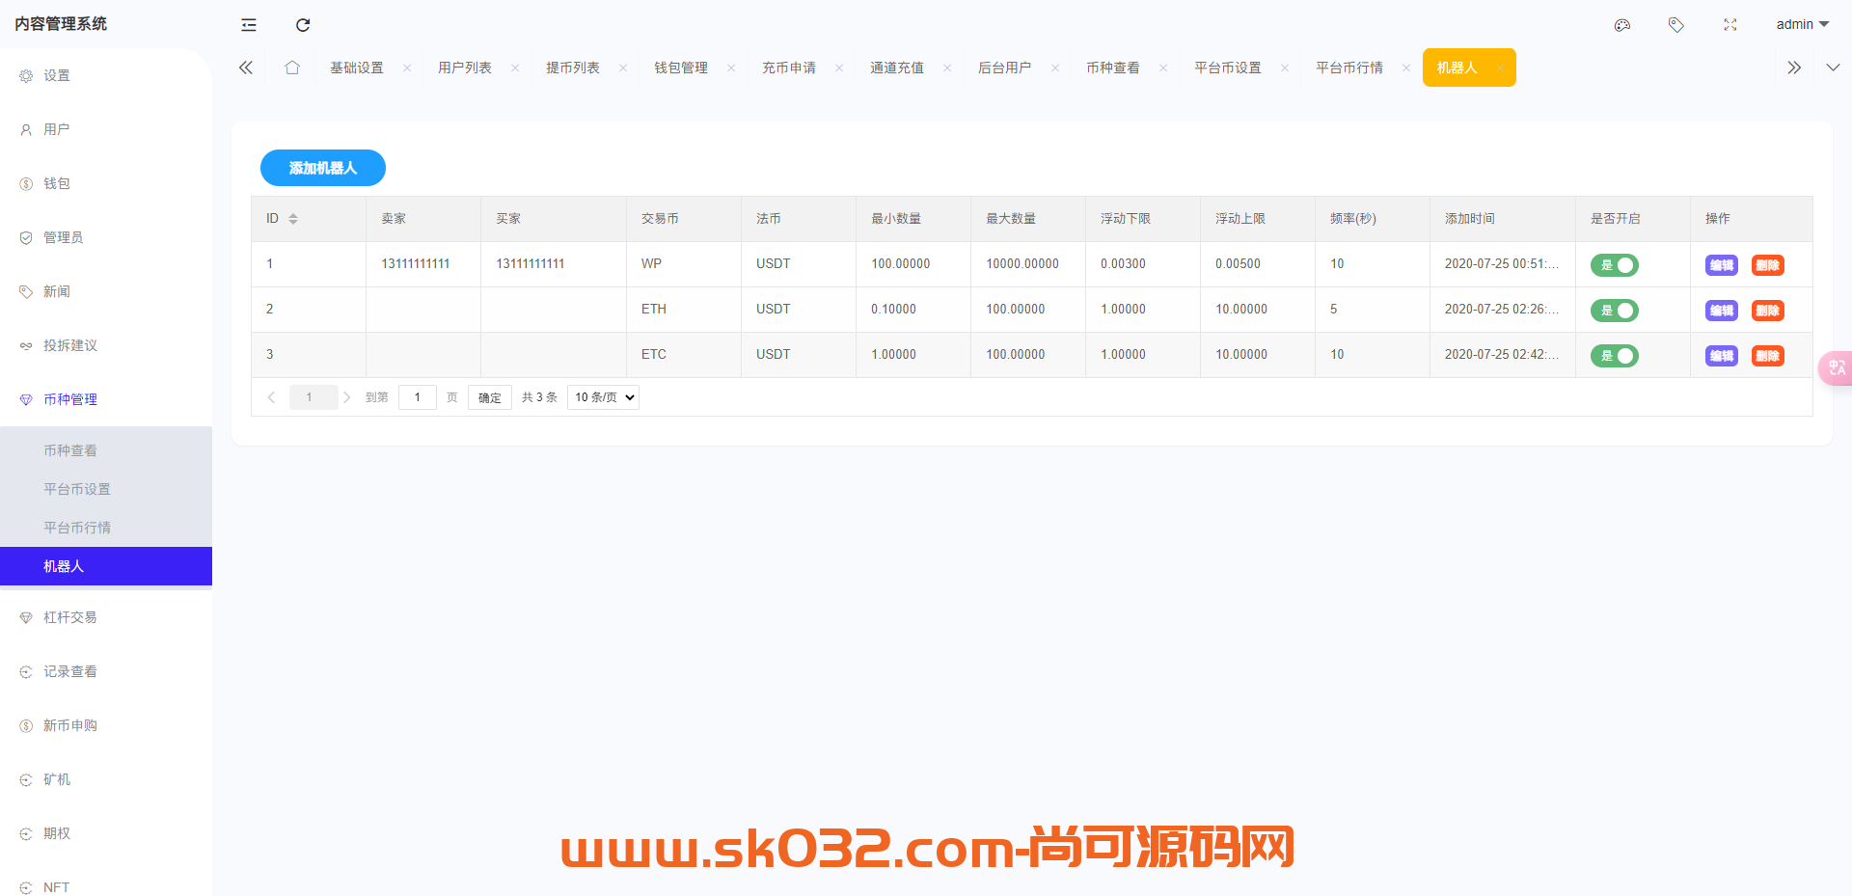The image size is (1852, 896).
Task: Expand 记录查看 sidebar menu
Action: tap(106, 671)
